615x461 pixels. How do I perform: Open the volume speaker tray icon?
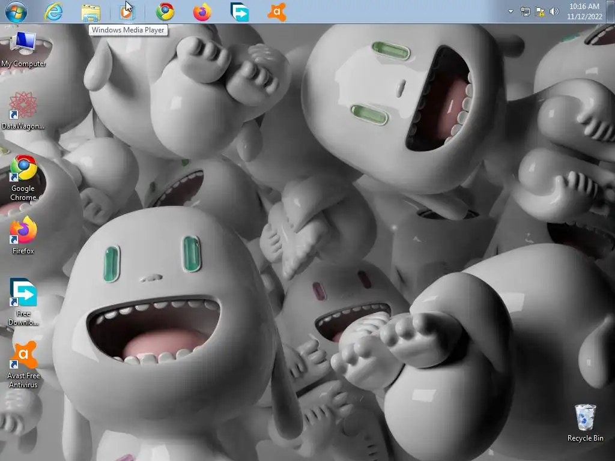554,12
